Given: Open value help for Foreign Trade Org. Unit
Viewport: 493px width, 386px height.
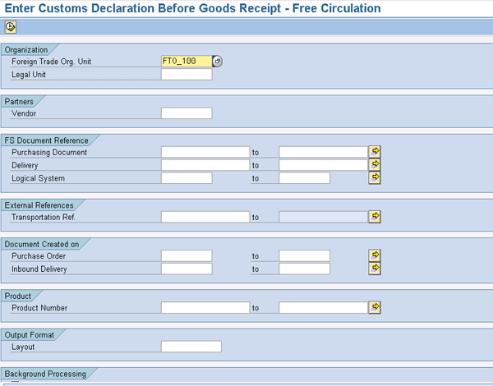Looking at the screenshot, I should (x=217, y=62).
